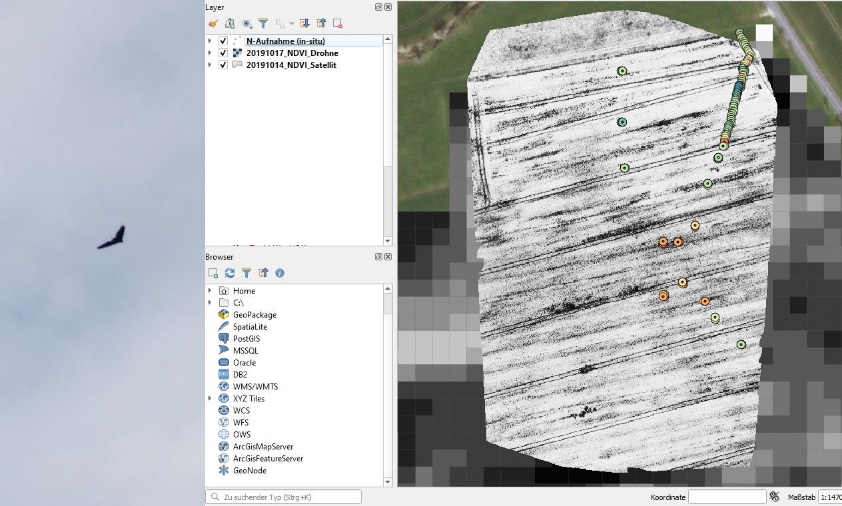This screenshot has height=506, width=842.
Task: Click the filter legend funnel icon in Layer panel
Action: click(x=263, y=23)
